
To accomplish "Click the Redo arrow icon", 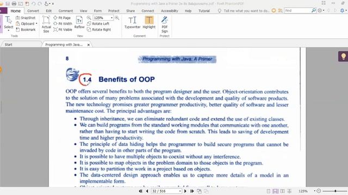I will [40, 4].
